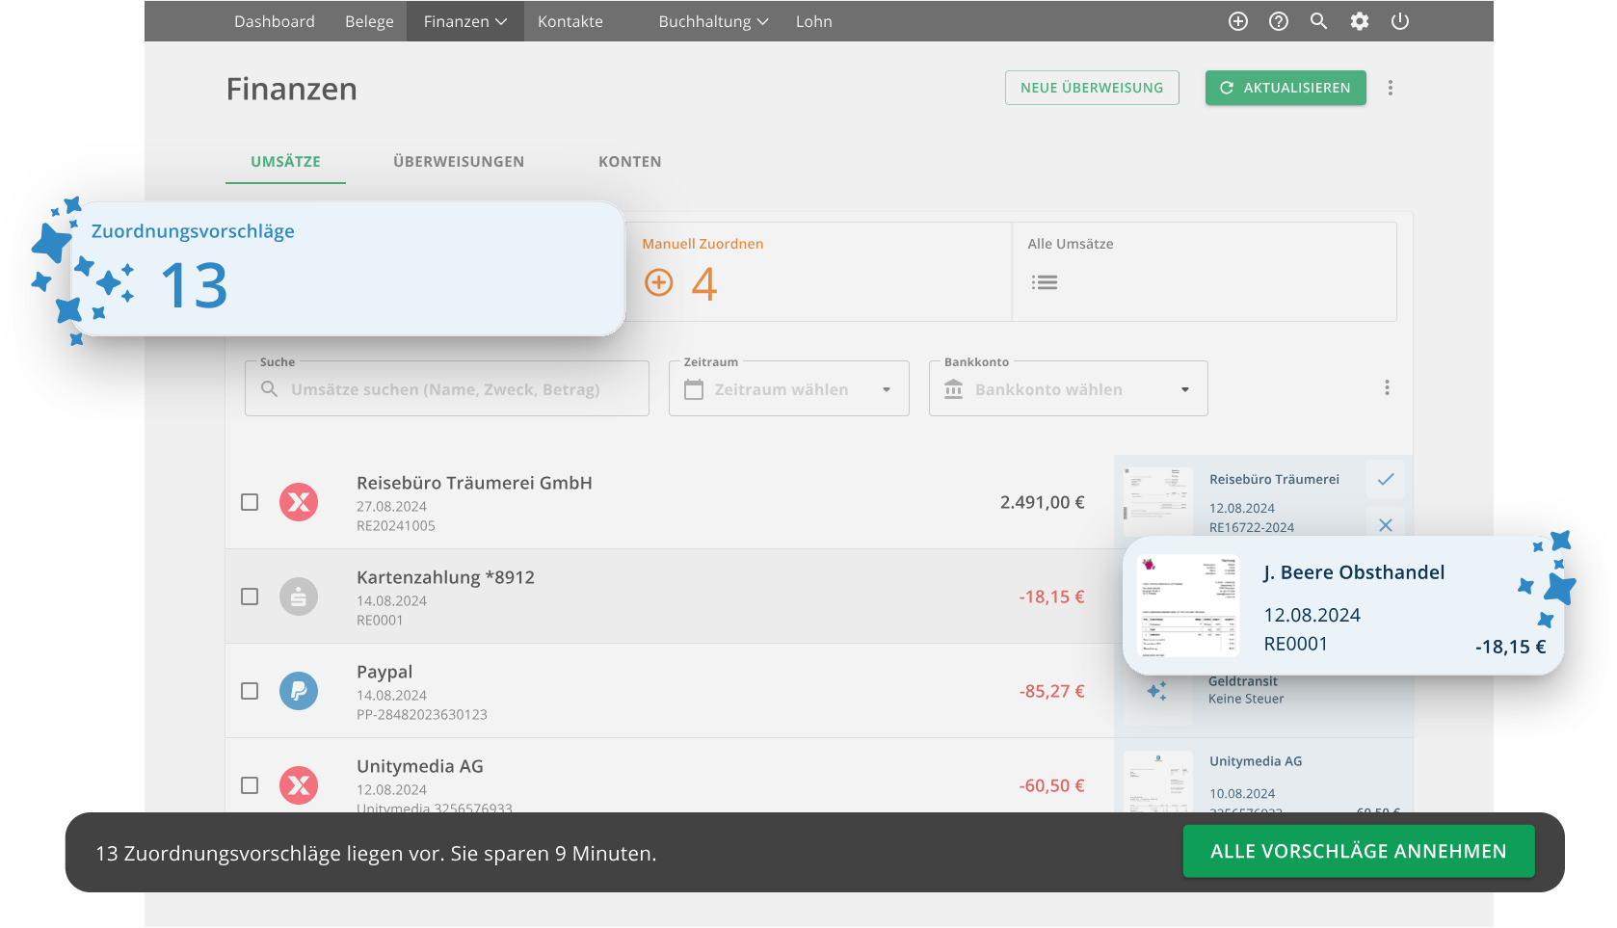Tick the Paypal transaction checkbox
Viewport: 1617px width, 928px height.
coord(250,691)
